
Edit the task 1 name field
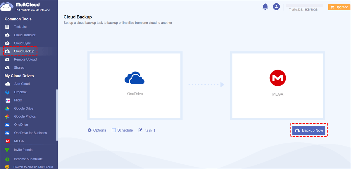[150, 130]
